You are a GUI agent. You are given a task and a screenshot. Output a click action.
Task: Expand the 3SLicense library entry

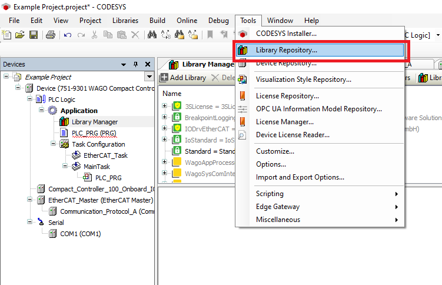165,107
